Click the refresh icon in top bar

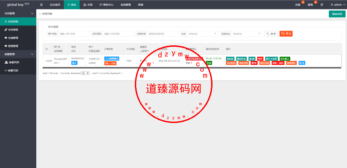pyautogui.click(x=322, y=5)
